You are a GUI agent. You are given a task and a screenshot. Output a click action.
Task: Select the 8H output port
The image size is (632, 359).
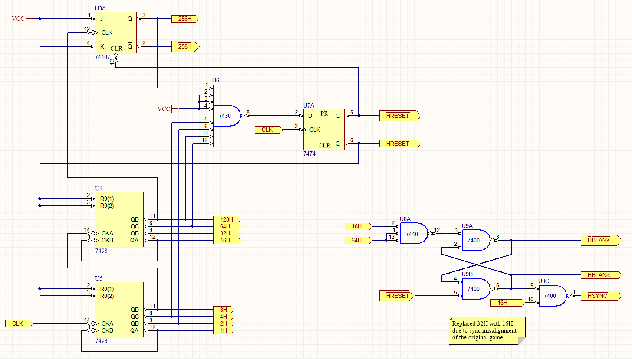pyautogui.click(x=224, y=310)
